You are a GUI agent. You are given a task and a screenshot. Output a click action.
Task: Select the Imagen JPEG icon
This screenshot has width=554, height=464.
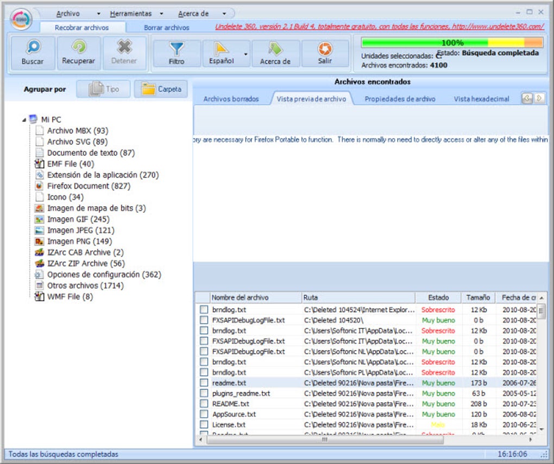39,230
